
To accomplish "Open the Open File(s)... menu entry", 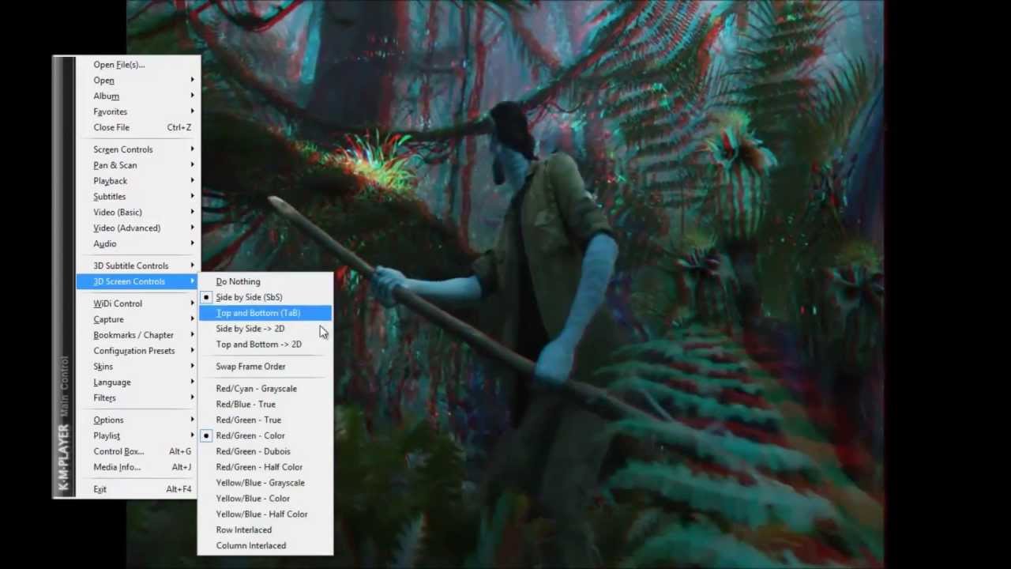I will click(137, 65).
